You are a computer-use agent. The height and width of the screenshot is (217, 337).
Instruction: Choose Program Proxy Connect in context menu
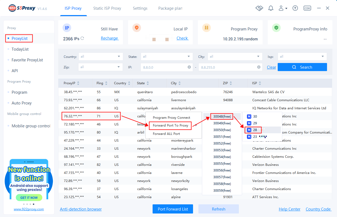(x=171, y=118)
